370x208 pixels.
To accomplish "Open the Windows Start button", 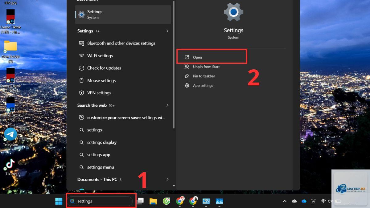I will point(59,201).
